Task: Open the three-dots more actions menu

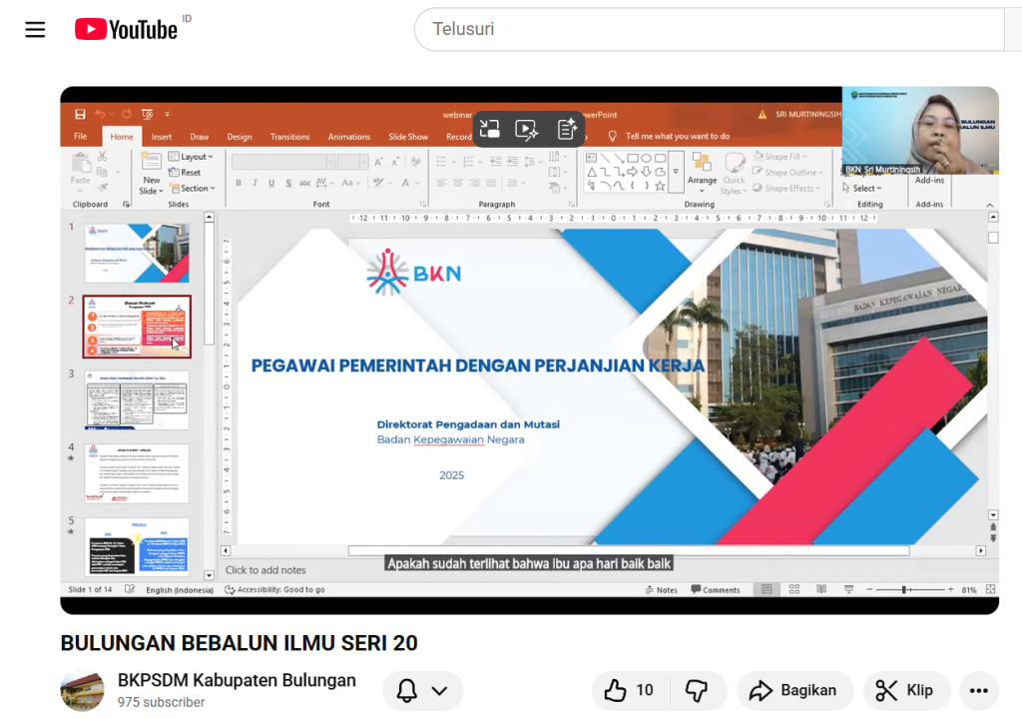Action: coord(978,690)
